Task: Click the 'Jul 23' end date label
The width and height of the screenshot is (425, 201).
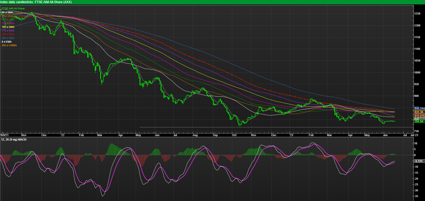Action: pos(414,135)
